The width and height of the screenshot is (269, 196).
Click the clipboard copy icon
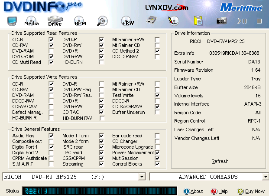pos(198,21)
